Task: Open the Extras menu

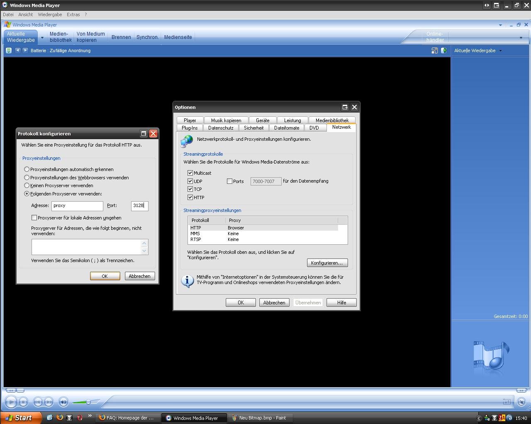Action: pyautogui.click(x=73, y=14)
